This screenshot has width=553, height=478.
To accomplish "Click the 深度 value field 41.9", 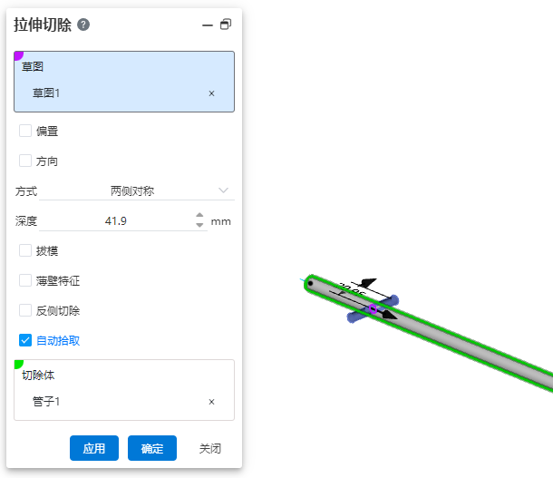I will (116, 221).
